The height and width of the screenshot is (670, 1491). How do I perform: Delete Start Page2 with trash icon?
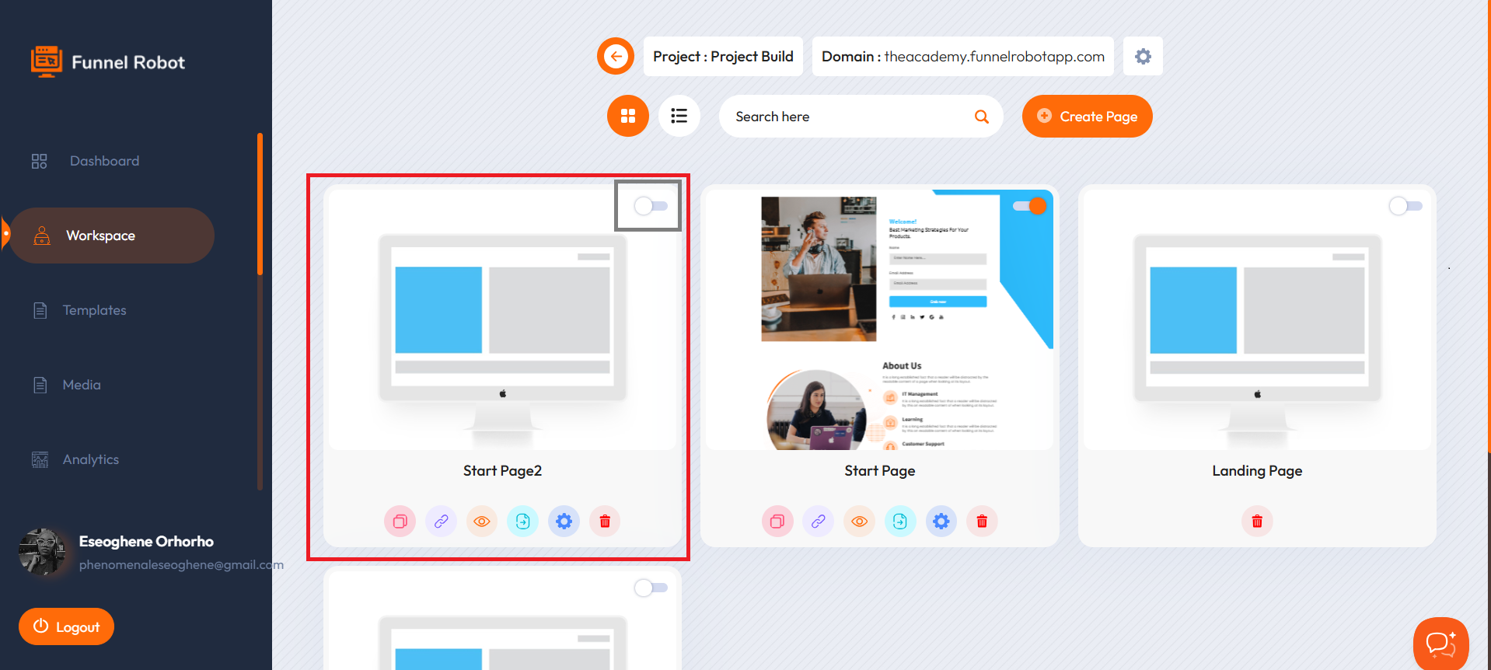[x=605, y=521]
